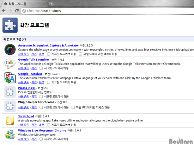Remove Awesome Screenshot via 제거
194x145 pixels.
[x=34, y=54]
